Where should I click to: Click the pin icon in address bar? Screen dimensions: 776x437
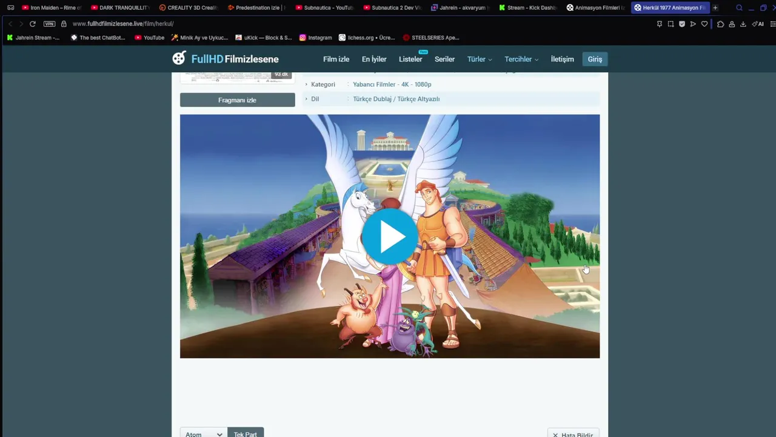(660, 24)
